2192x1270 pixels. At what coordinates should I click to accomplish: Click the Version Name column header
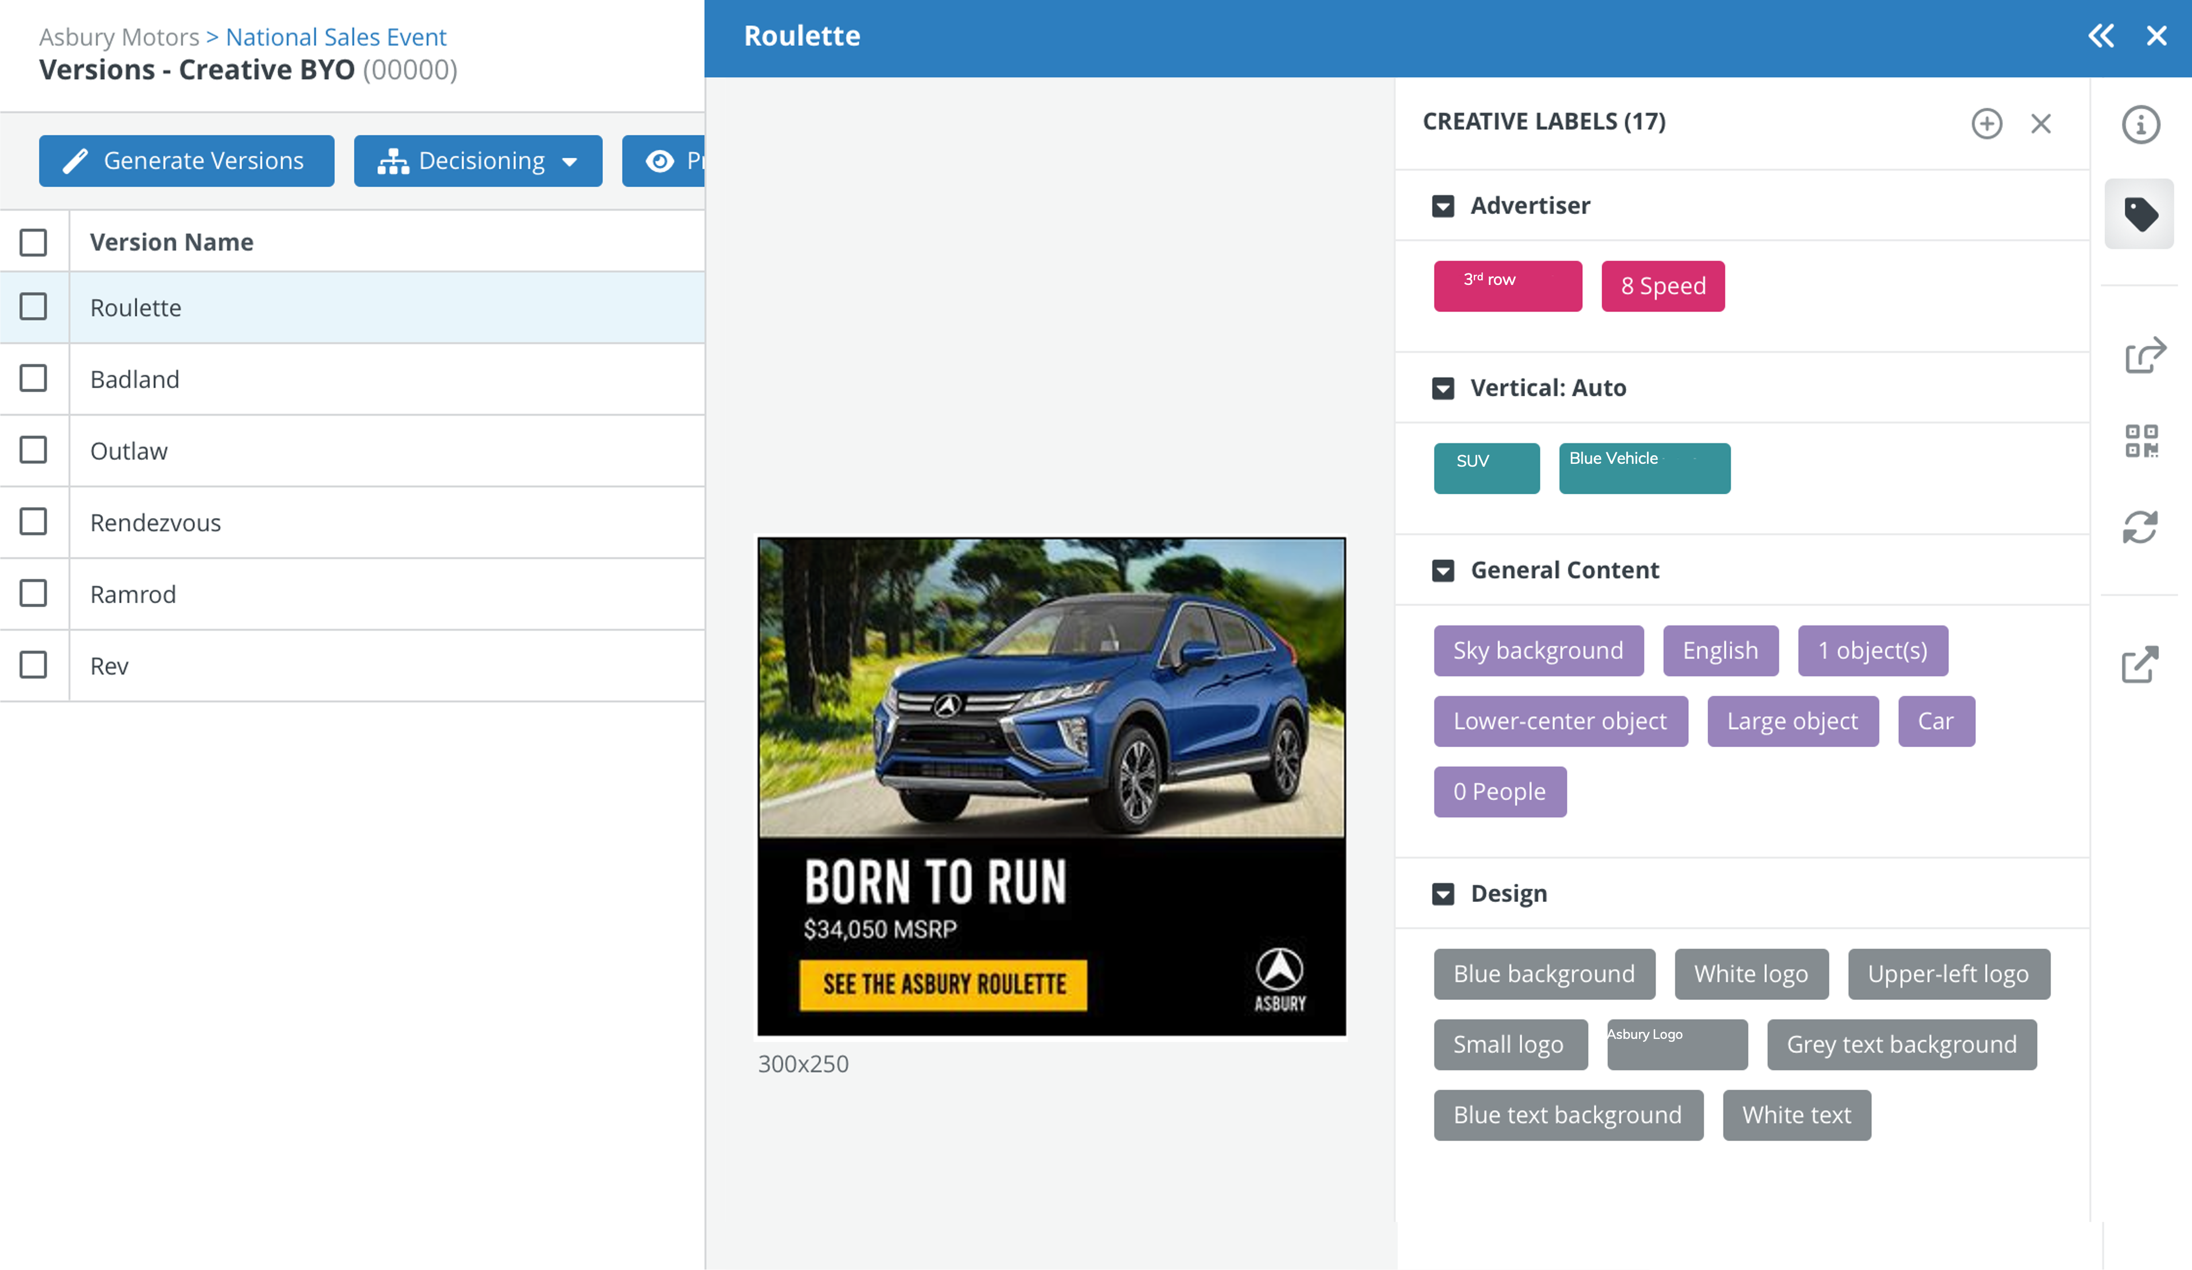(172, 243)
